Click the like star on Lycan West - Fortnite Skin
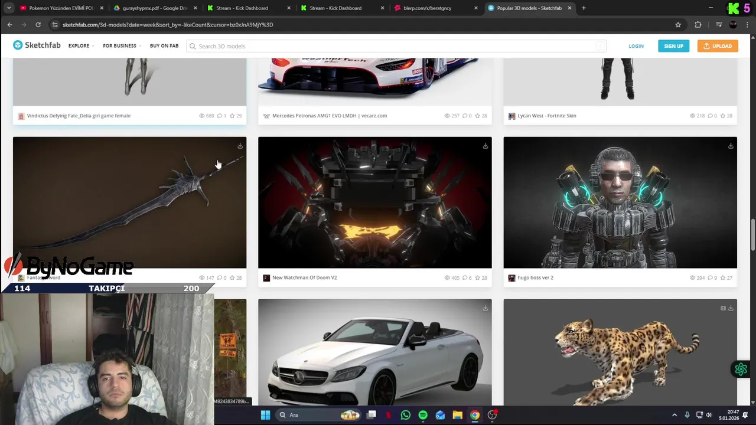 [723, 116]
